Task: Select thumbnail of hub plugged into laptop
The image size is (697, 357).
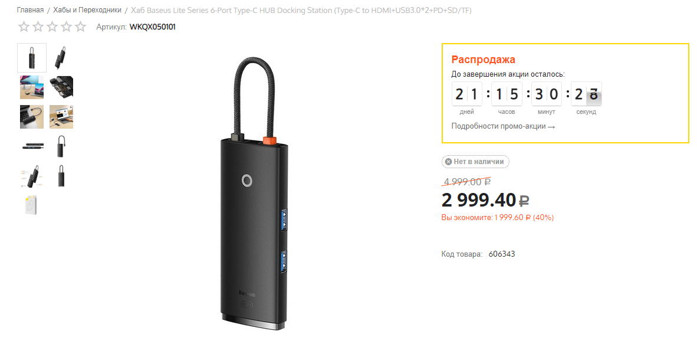Action: point(32,117)
